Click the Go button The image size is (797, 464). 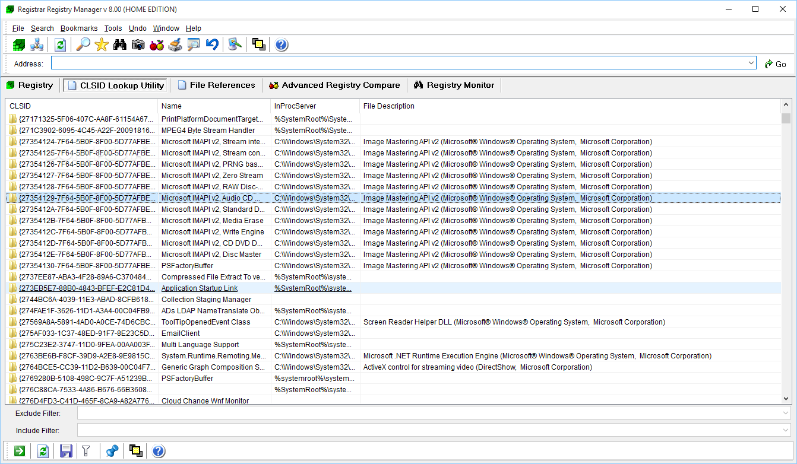[776, 64]
